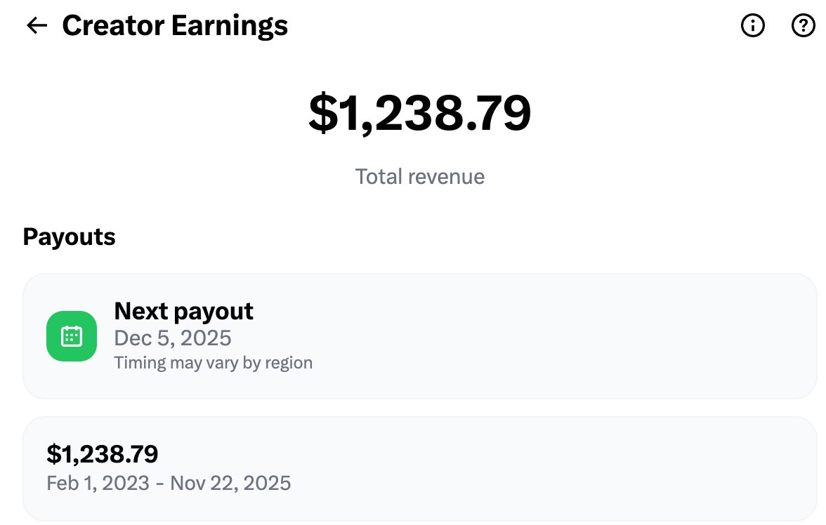
Task: Open the Feb 2023–Nov 2025 payout entry
Action: point(492,469)
